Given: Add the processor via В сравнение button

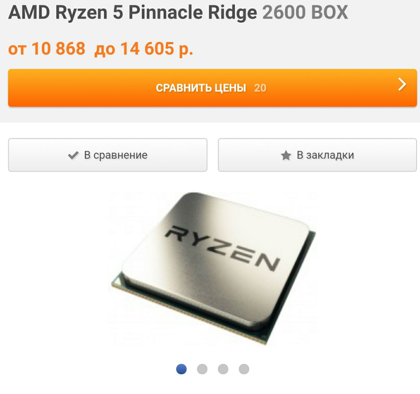Looking at the screenshot, I should pos(108,155).
